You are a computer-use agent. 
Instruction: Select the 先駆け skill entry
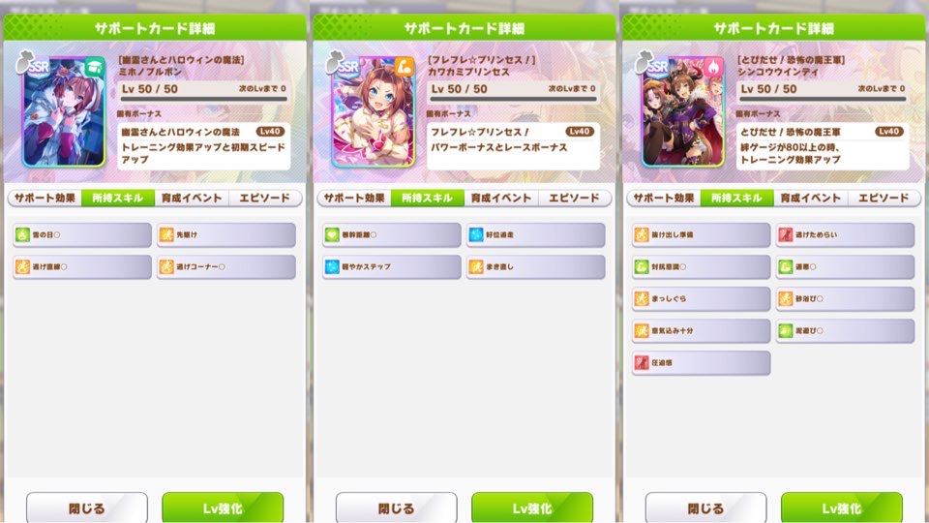coord(226,234)
